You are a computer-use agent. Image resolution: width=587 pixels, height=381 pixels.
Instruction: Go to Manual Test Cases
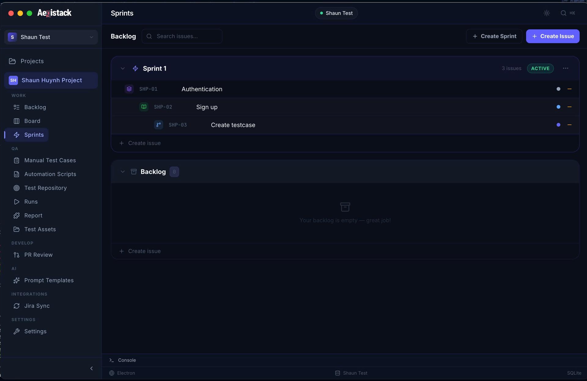(50, 160)
